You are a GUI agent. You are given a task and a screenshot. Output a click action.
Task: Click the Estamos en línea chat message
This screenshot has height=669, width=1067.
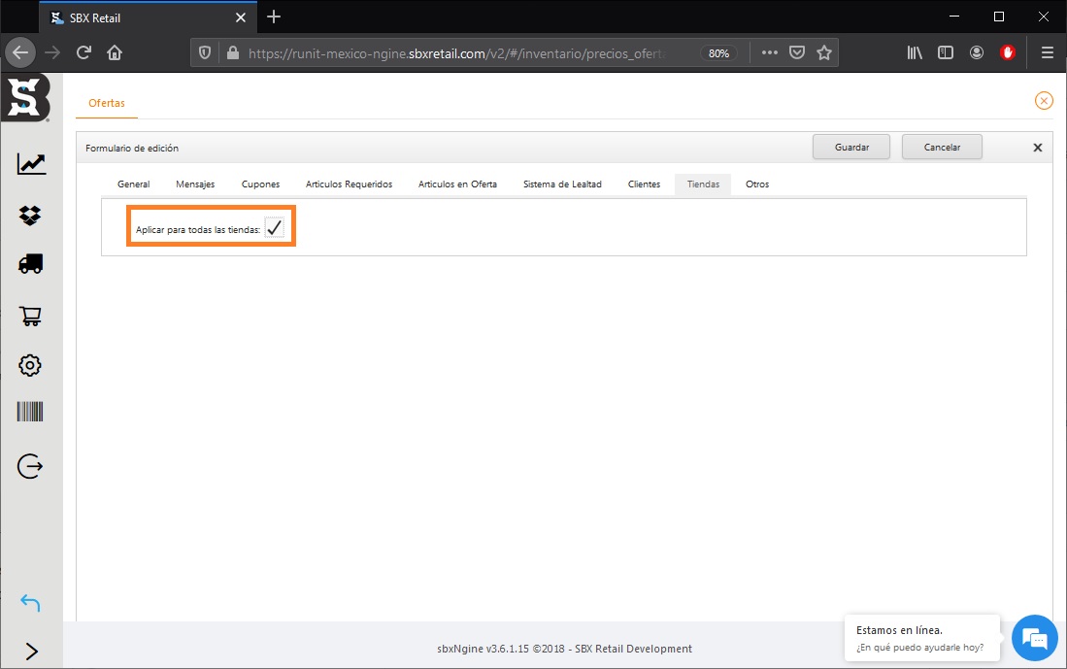922,638
